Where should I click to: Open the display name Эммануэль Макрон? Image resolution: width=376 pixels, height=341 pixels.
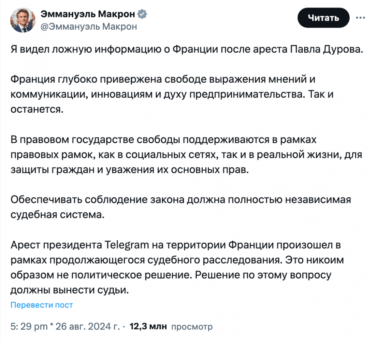(88, 14)
